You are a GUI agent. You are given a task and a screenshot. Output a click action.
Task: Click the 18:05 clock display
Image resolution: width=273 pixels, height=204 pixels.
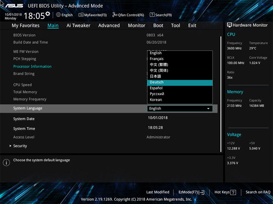click(34, 16)
